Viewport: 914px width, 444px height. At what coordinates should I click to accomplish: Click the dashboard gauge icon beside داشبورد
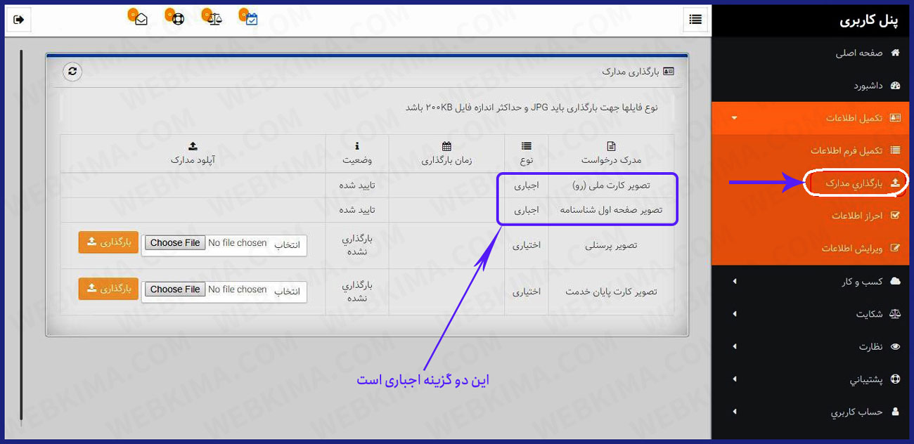[895, 86]
